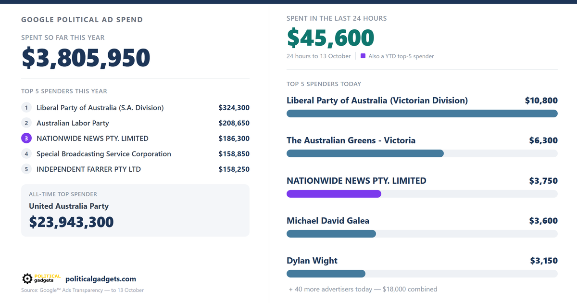Click the $186,300 yearly amount

234,139
